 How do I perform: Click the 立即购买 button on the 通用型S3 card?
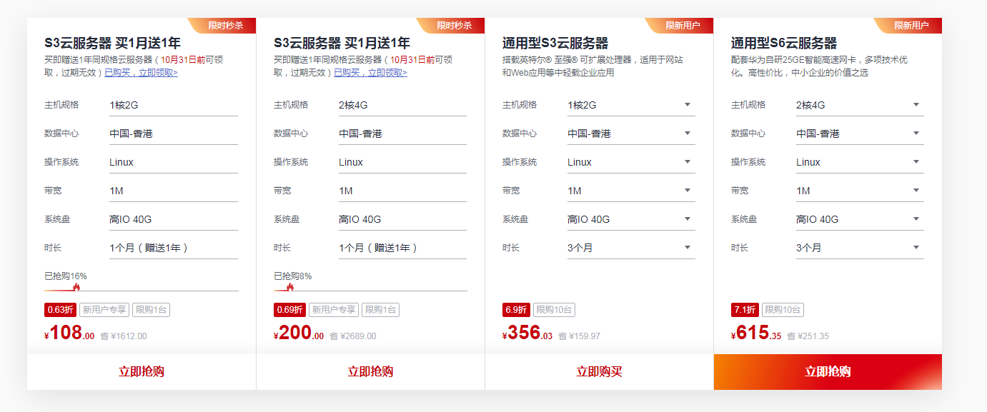[x=599, y=372]
